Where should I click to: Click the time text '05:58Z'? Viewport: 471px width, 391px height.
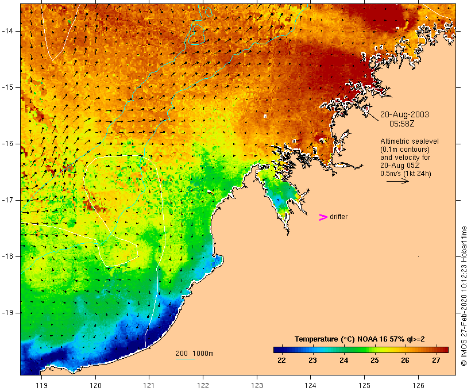tap(402, 124)
